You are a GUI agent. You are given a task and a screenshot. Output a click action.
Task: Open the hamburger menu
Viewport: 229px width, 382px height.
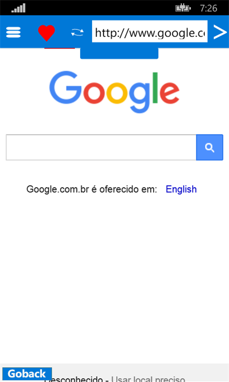tap(13, 32)
